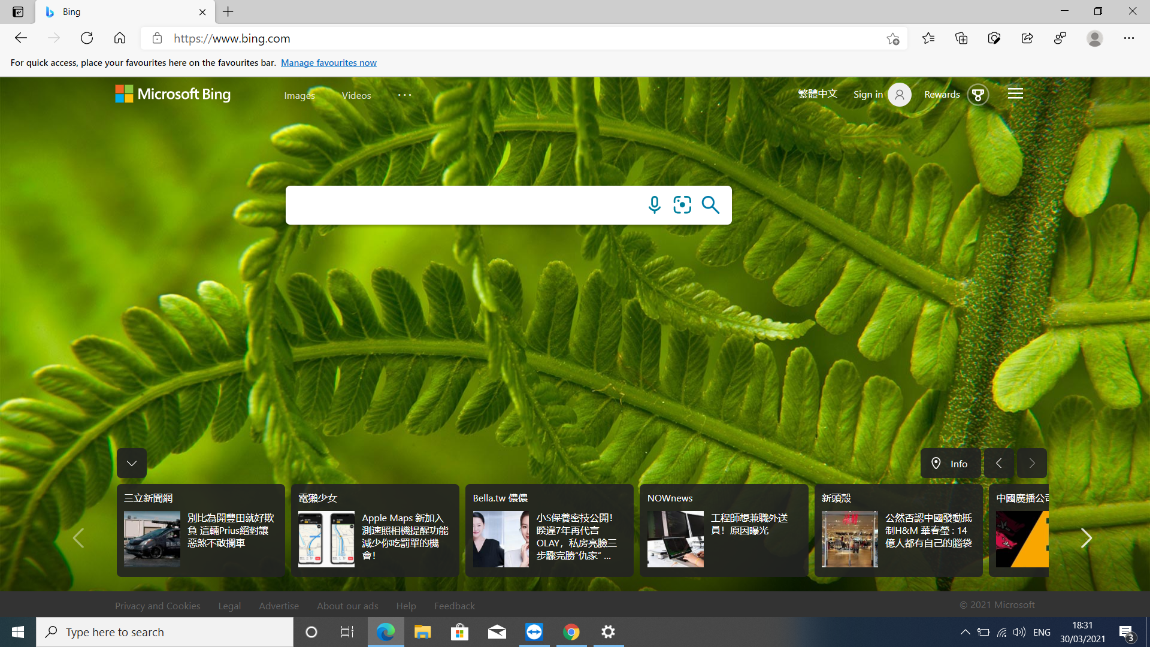Open the Images tab
The width and height of the screenshot is (1150, 647).
coord(299,95)
